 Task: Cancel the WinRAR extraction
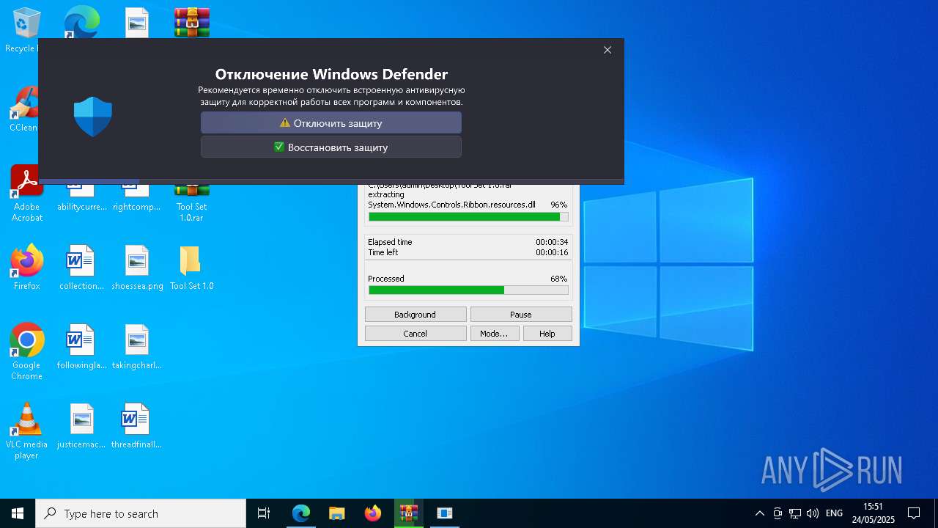pyautogui.click(x=416, y=334)
